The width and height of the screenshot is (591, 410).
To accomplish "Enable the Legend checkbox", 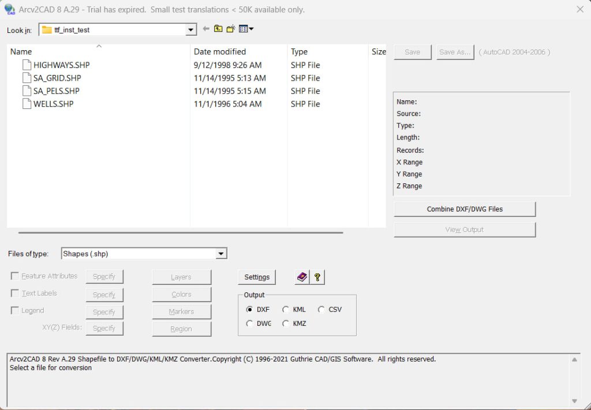I will [14, 310].
